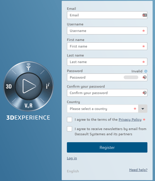The width and height of the screenshot is (155, 181).
Task: Click the play button in 3DEXPERIENCE compass
Action: [29, 86]
